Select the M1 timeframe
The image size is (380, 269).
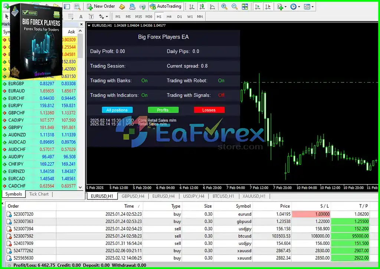tap(118, 16)
